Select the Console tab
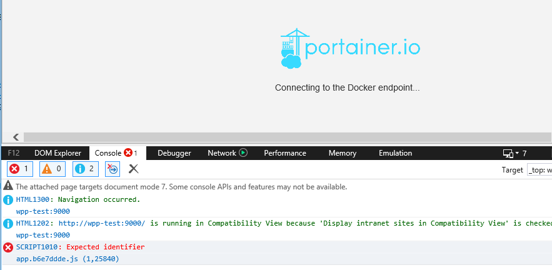The image size is (552, 270). point(118,153)
